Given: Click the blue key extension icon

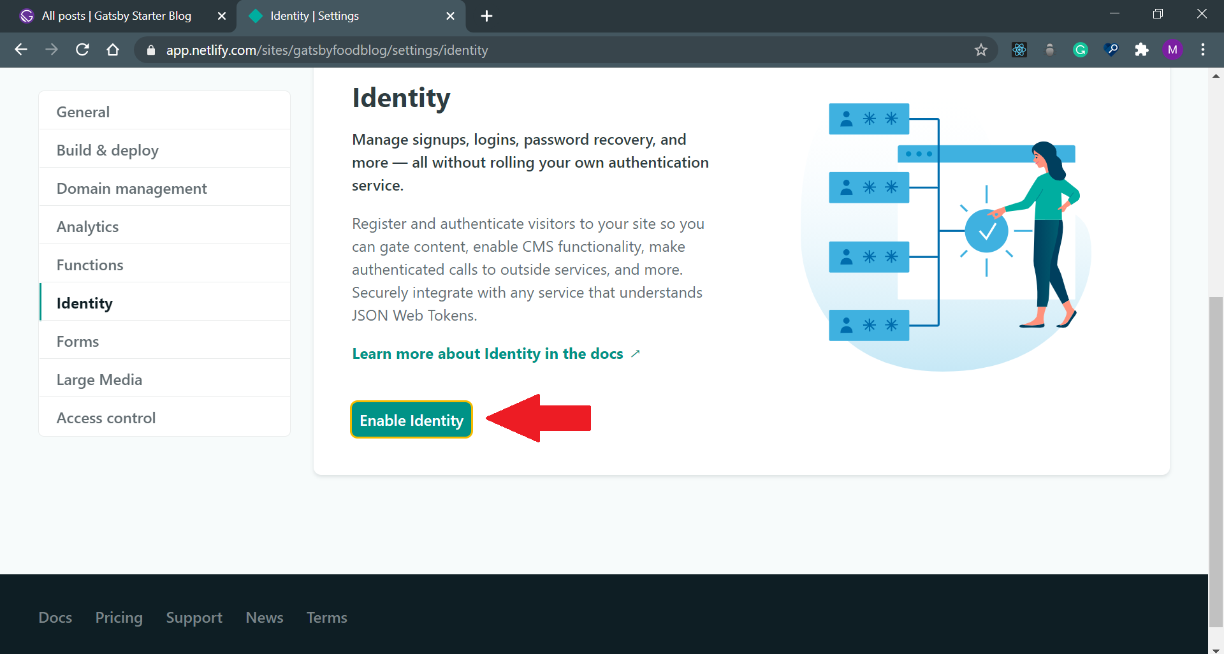Looking at the screenshot, I should point(1111,50).
